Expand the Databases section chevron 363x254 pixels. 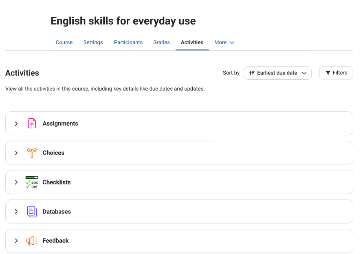click(x=16, y=211)
